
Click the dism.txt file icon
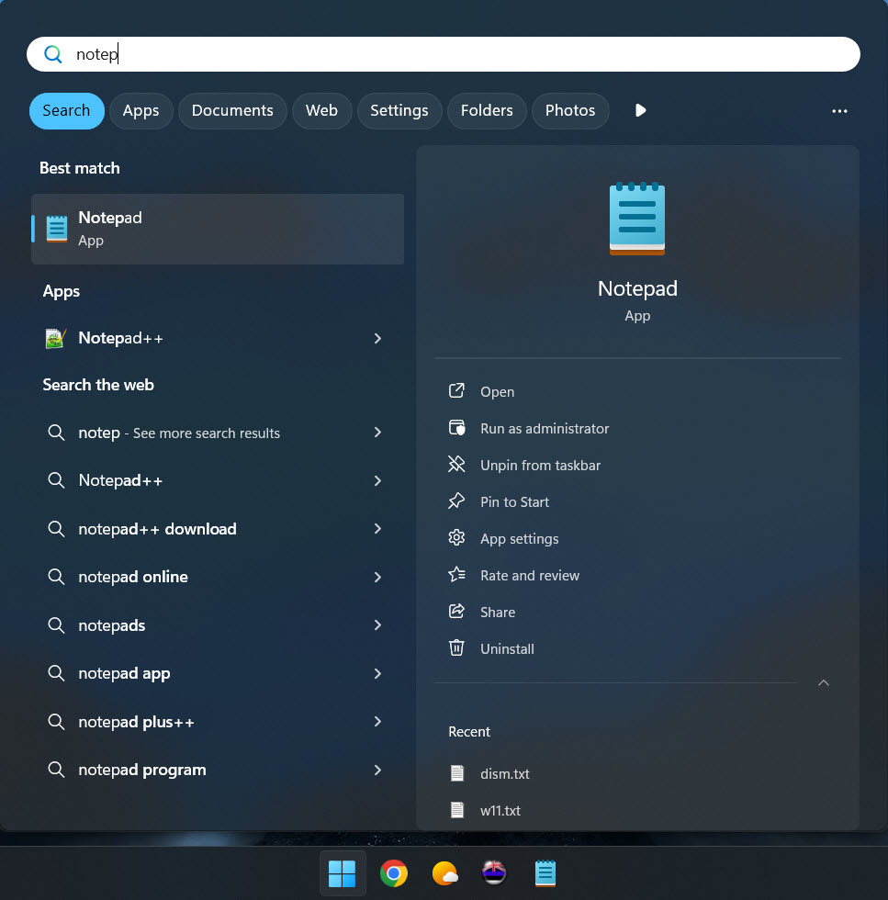tap(457, 773)
